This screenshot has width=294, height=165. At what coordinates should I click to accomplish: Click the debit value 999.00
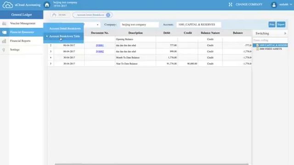pos(173,51)
